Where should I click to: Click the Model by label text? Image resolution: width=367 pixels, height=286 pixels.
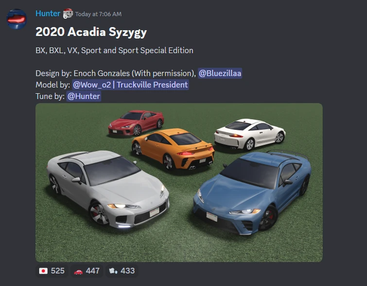pyautogui.click(x=52, y=85)
